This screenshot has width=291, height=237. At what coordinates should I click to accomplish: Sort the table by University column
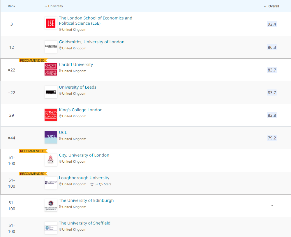[x=54, y=6]
